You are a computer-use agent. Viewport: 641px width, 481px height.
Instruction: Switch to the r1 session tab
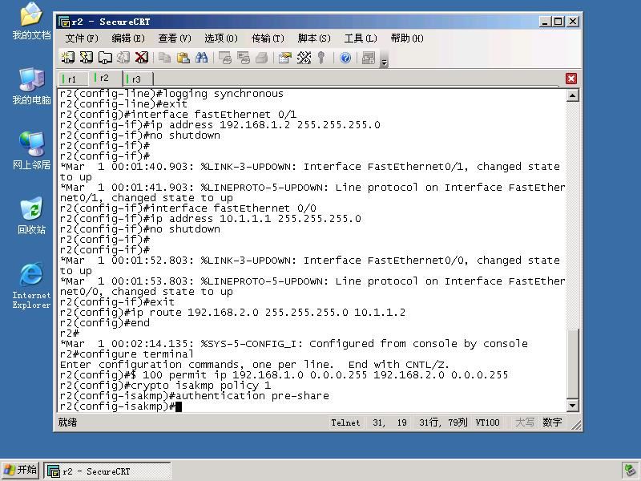point(72,79)
